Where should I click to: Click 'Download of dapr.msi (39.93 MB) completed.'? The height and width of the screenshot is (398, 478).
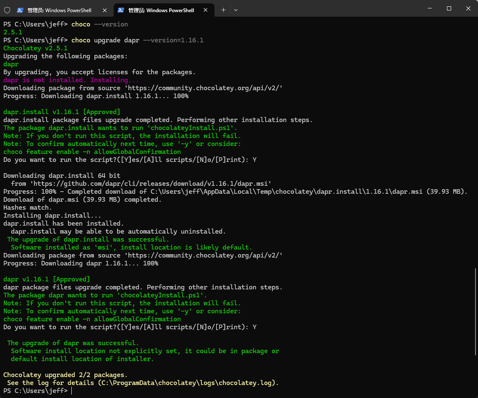point(82,200)
